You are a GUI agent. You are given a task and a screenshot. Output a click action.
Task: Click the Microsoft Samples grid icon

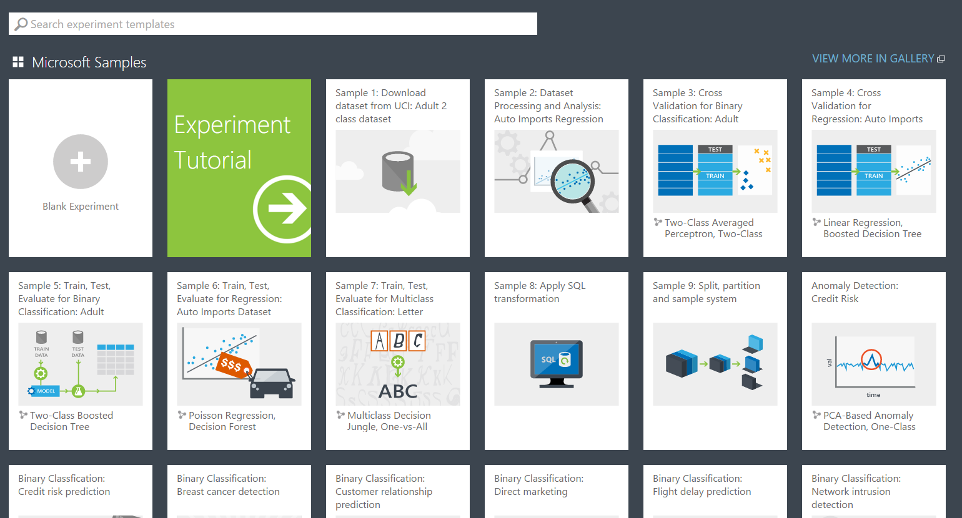(x=18, y=62)
